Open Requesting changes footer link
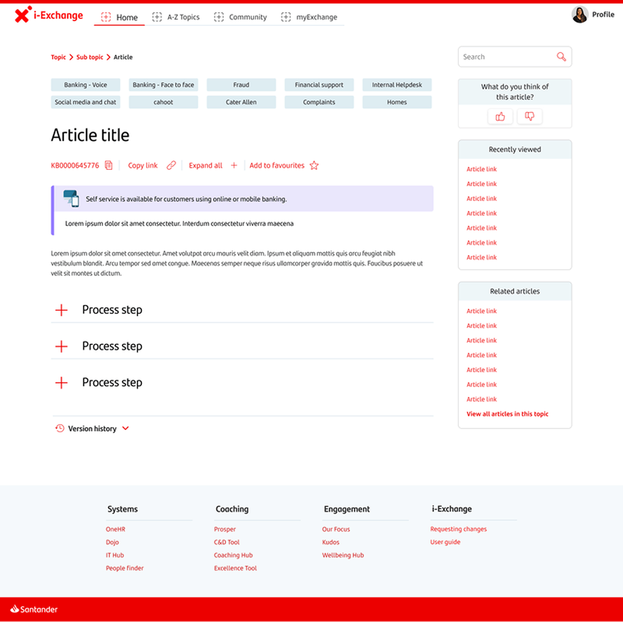This screenshot has width=623, height=622. tap(458, 529)
